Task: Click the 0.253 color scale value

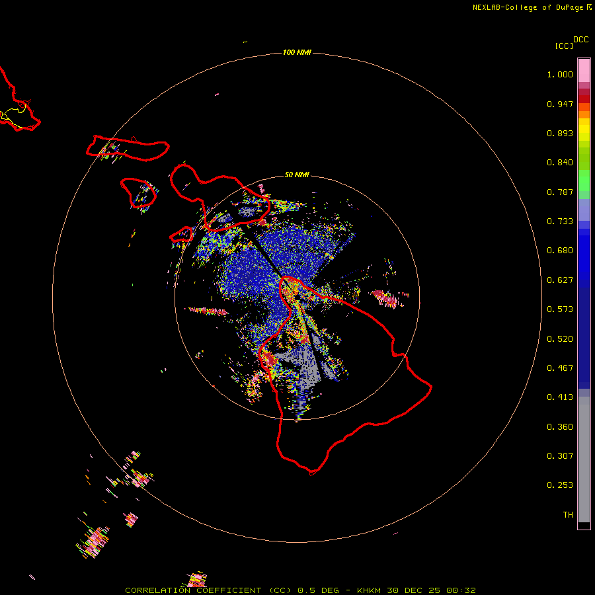Action: point(560,485)
